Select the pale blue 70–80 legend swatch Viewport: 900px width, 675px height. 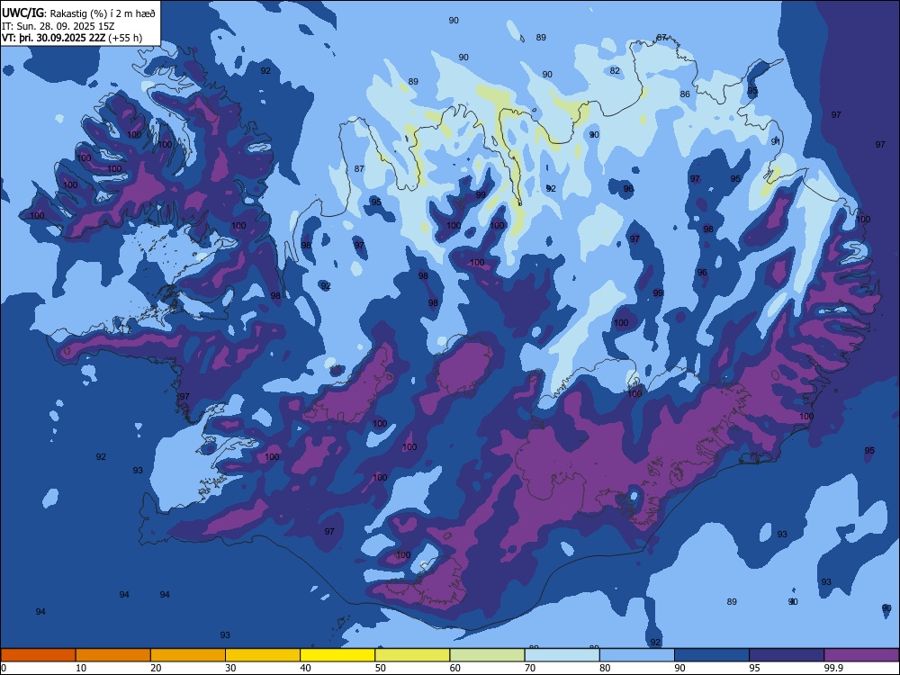(562, 655)
